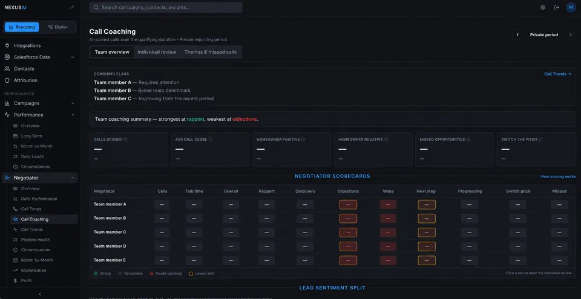Open the settings gear icon

click(543, 7)
